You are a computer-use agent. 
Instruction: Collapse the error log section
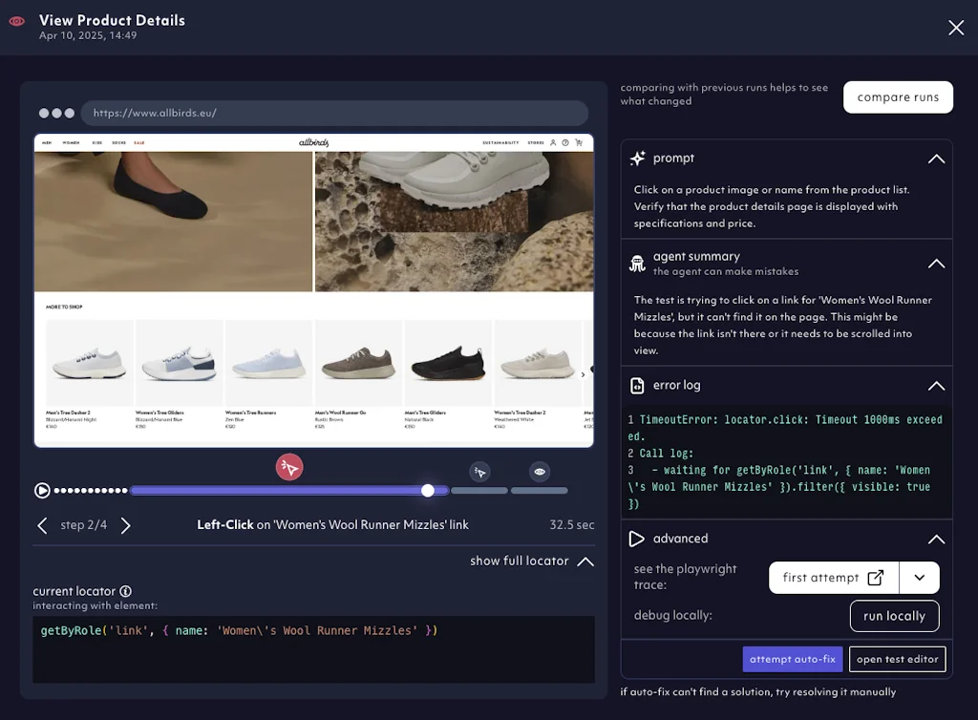[x=937, y=386]
